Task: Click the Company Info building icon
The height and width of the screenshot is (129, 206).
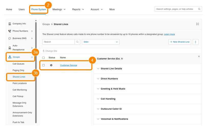Action: (x=10, y=24)
